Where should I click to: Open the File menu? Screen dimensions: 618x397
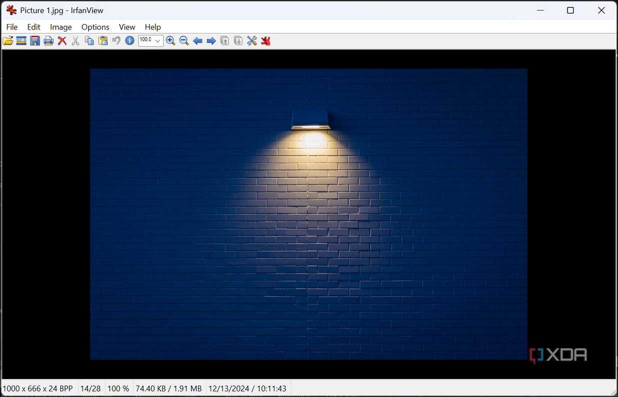(11, 27)
